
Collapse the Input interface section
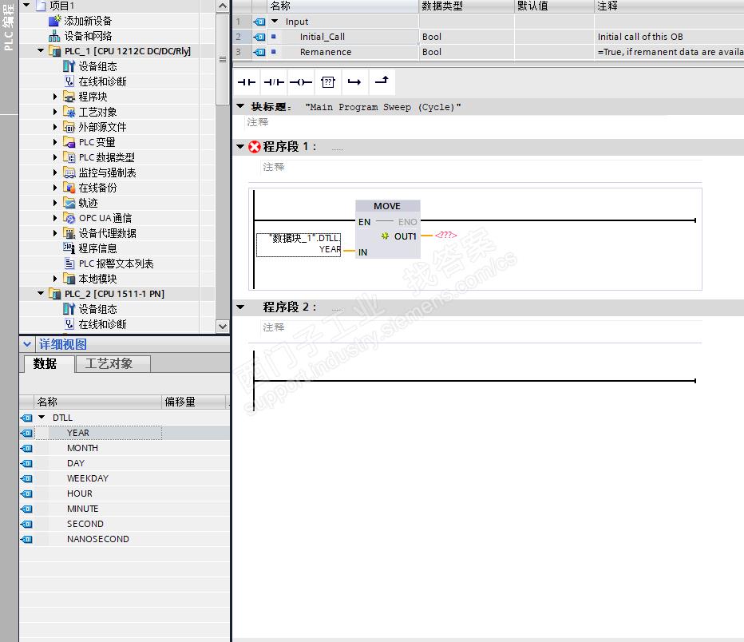275,22
